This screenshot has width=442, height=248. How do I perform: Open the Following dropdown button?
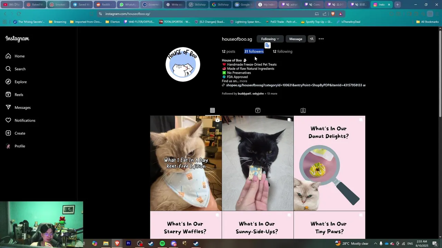click(x=270, y=39)
